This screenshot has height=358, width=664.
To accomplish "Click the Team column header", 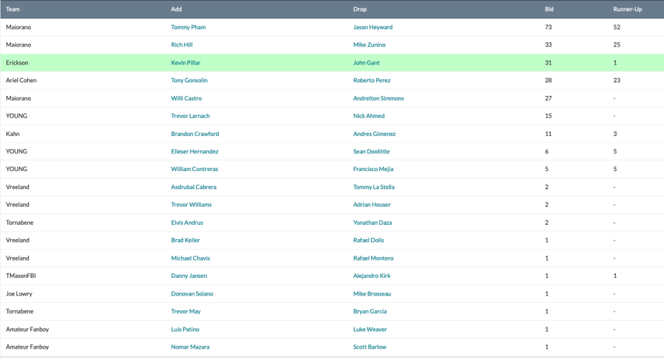I will tap(13, 9).
